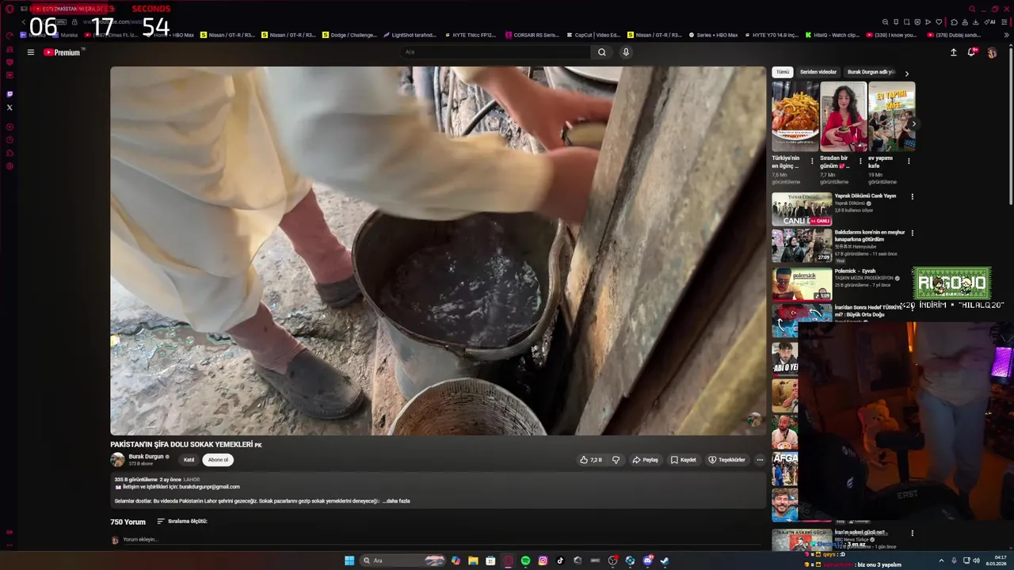Click heart bookmark icon in address bar
This screenshot has width=1014, height=570.
tap(939, 22)
